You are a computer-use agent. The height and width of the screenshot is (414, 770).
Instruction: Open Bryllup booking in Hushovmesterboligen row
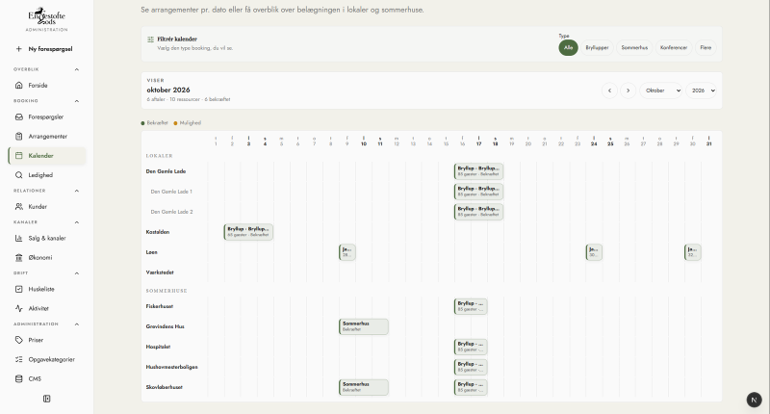pyautogui.click(x=471, y=367)
